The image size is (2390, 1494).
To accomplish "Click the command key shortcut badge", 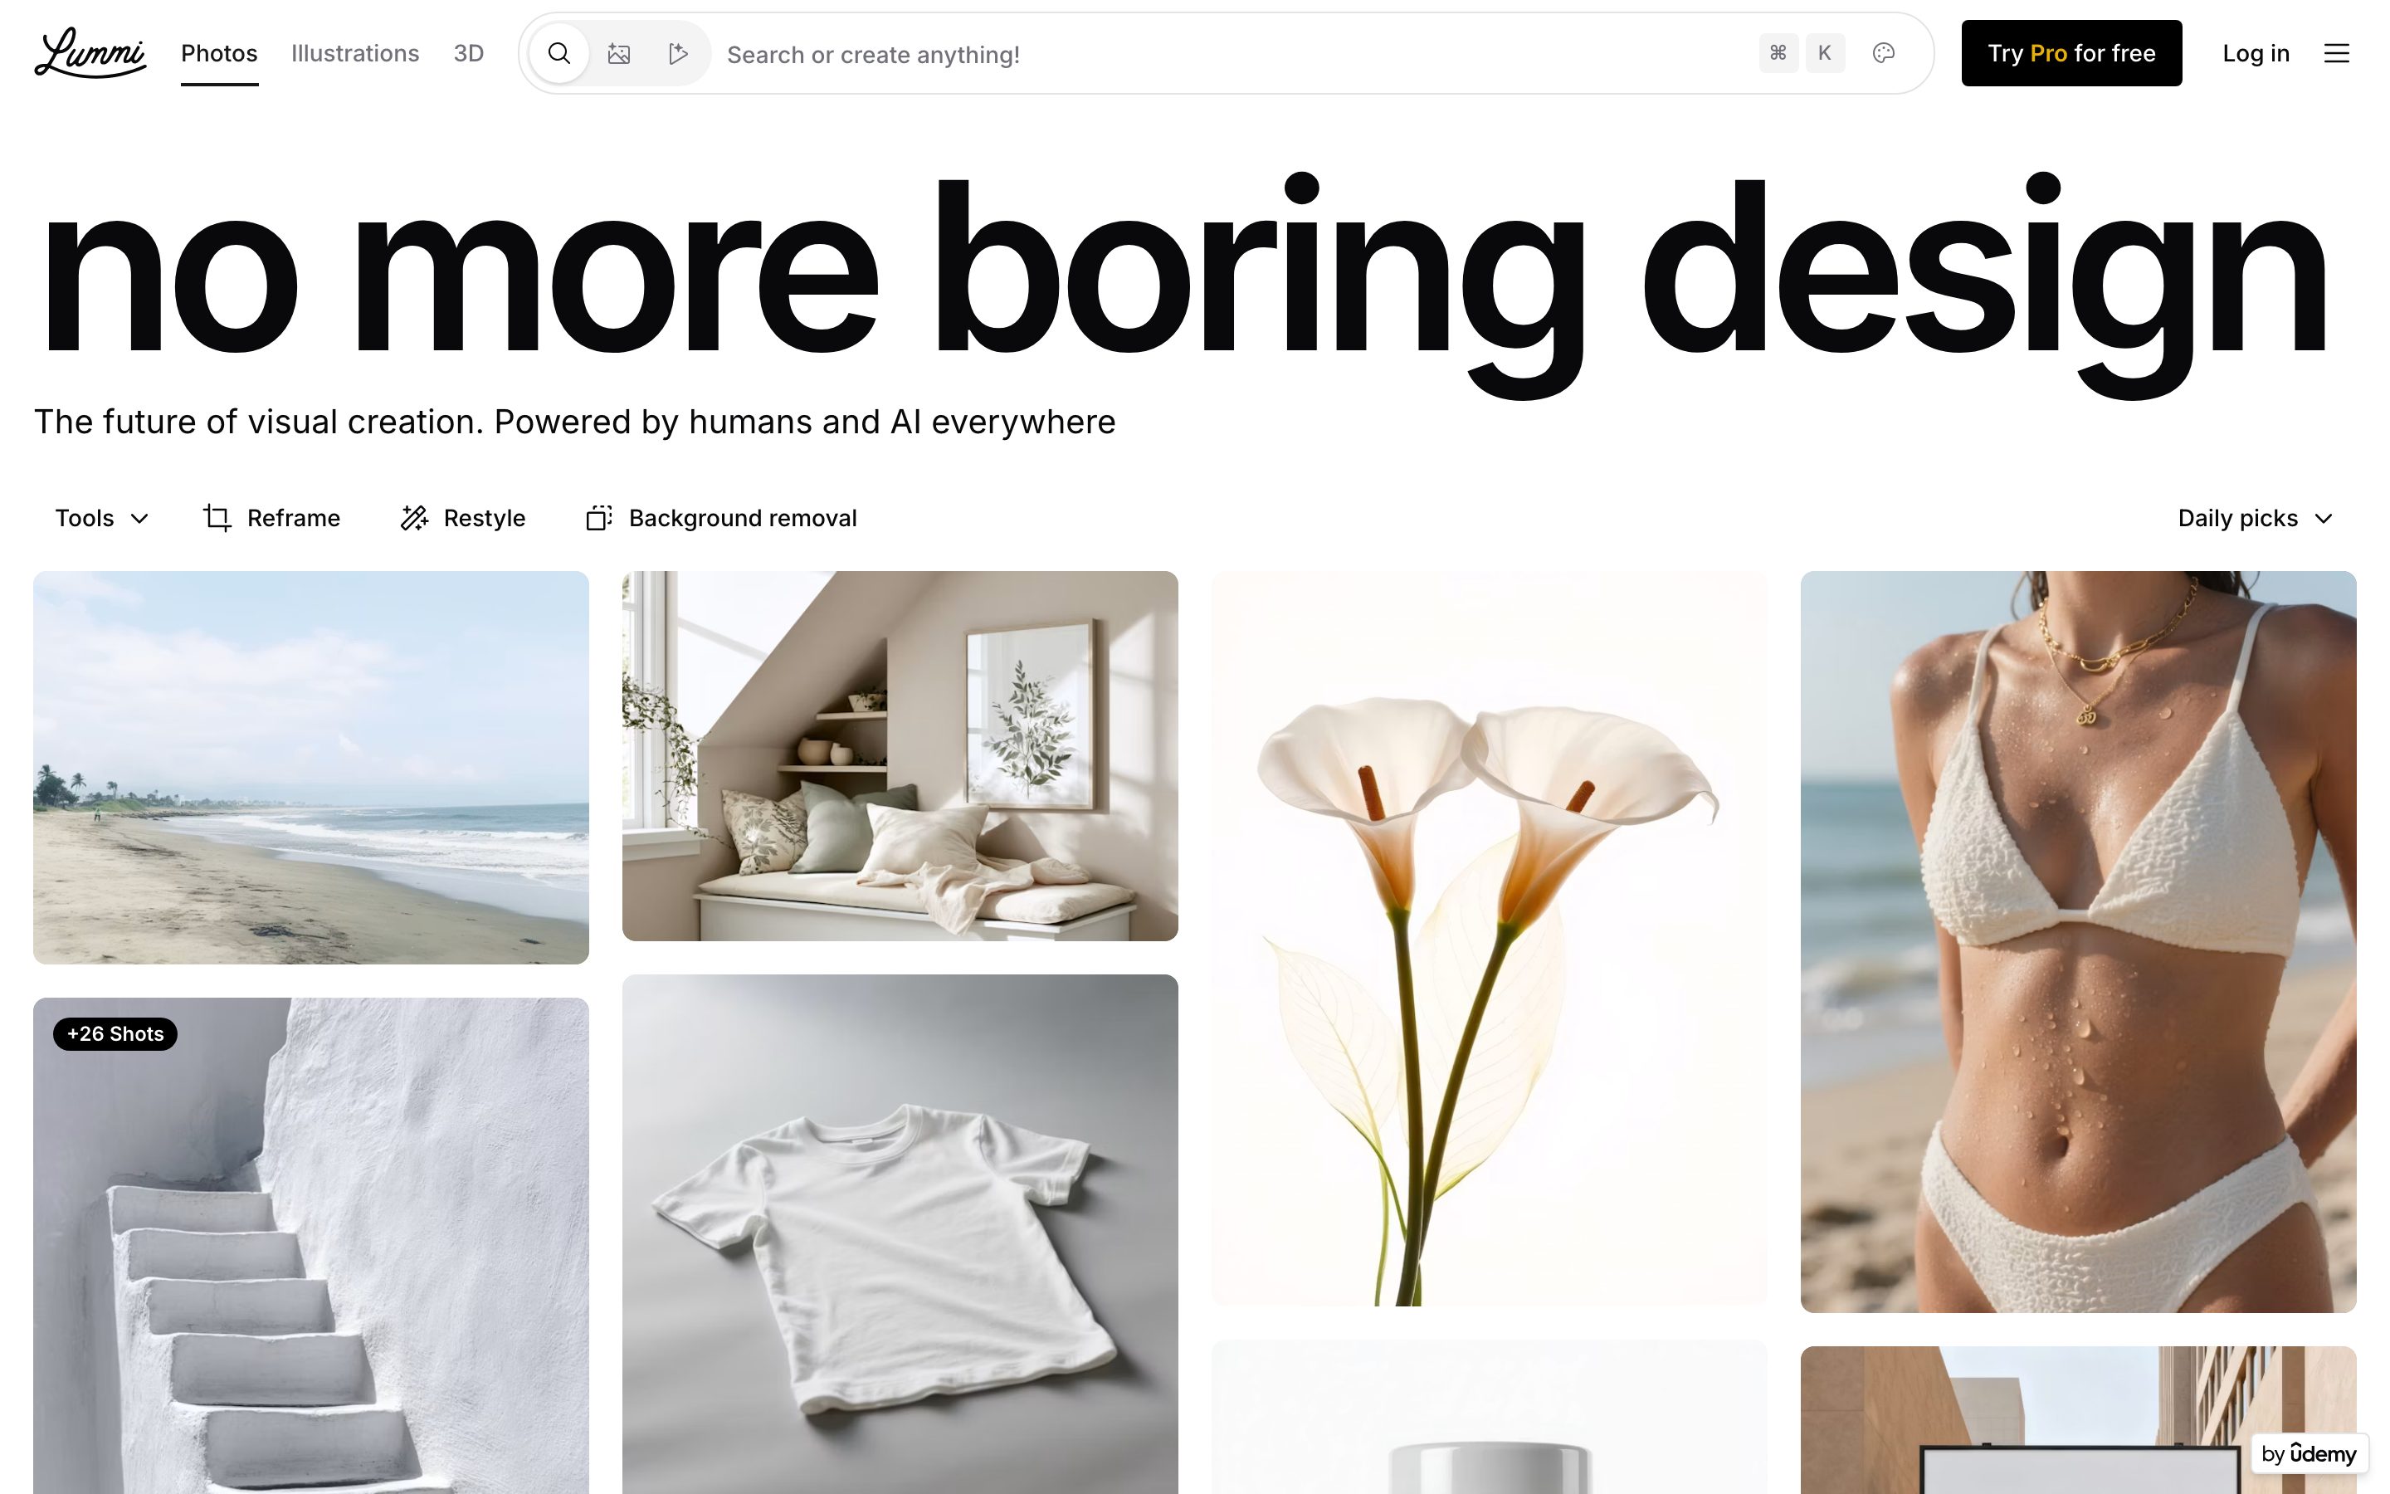I will coord(1778,53).
